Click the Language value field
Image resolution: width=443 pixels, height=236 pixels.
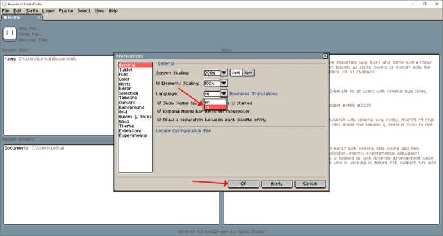[x=212, y=93]
